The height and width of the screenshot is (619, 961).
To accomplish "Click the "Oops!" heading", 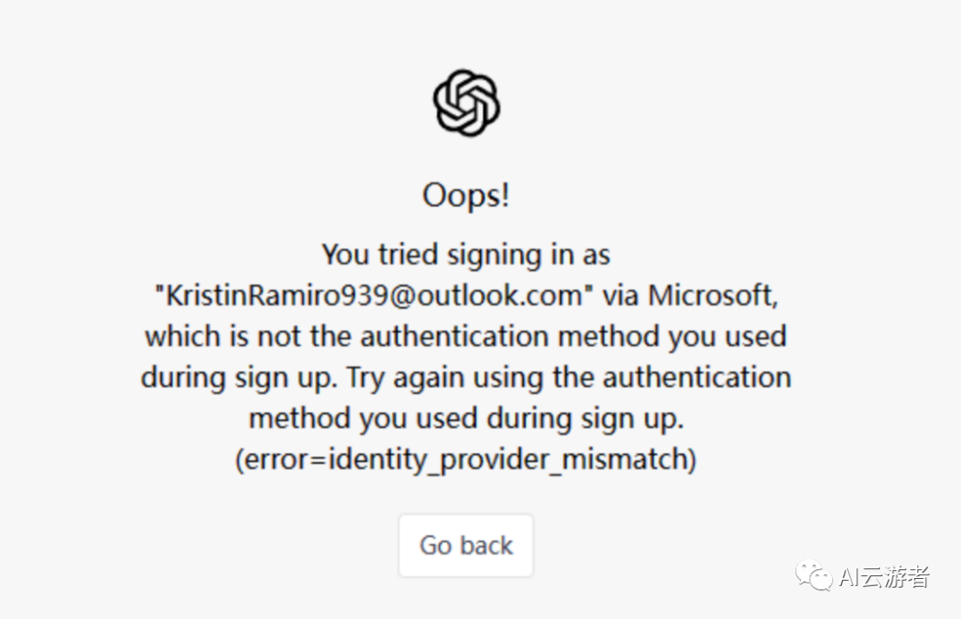I will 466,196.
